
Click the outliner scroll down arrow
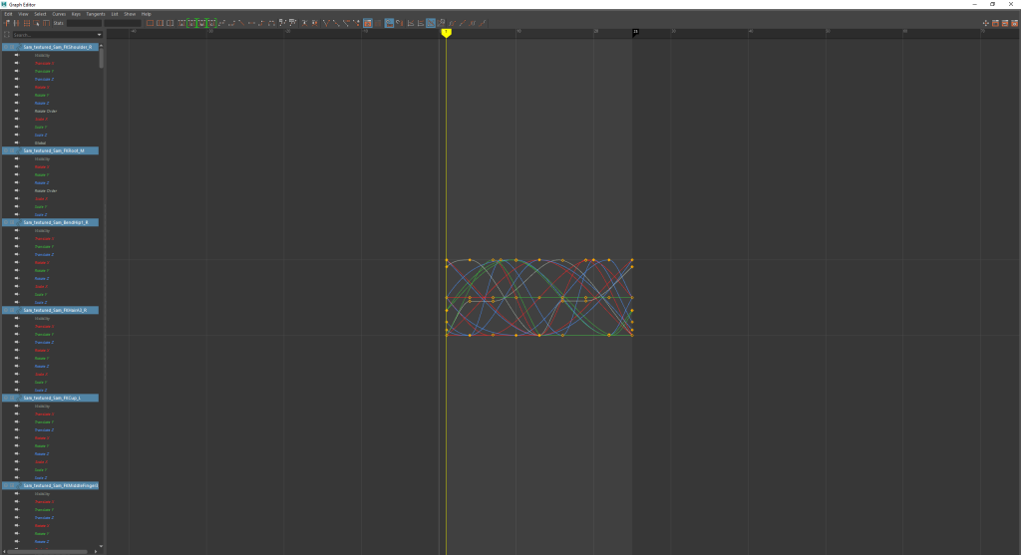(x=101, y=547)
